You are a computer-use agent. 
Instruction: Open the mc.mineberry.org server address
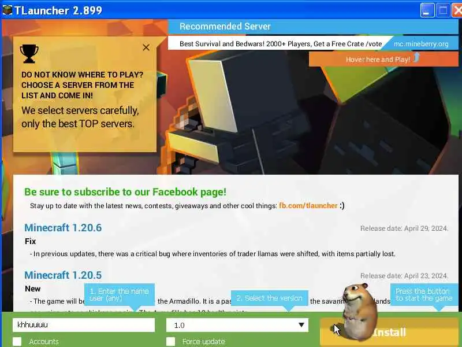point(421,44)
